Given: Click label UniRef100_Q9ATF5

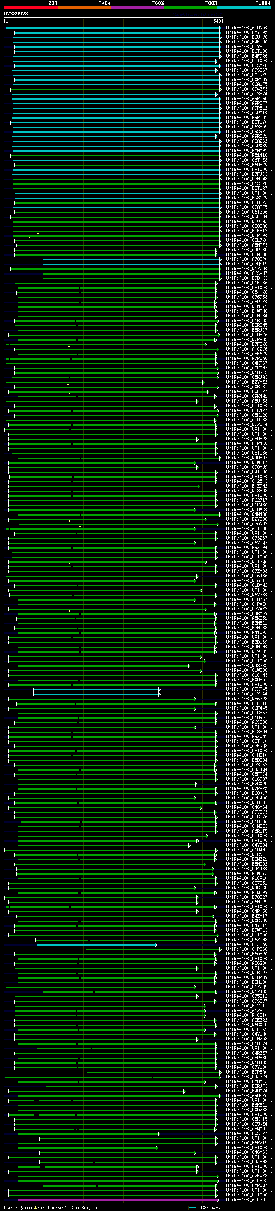Looking at the screenshot, I should click(247, 207).
